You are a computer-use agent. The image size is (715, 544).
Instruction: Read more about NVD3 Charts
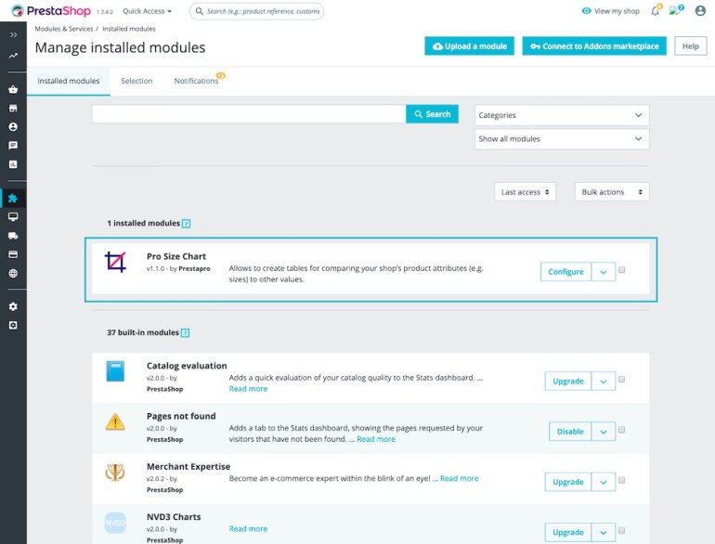click(248, 528)
